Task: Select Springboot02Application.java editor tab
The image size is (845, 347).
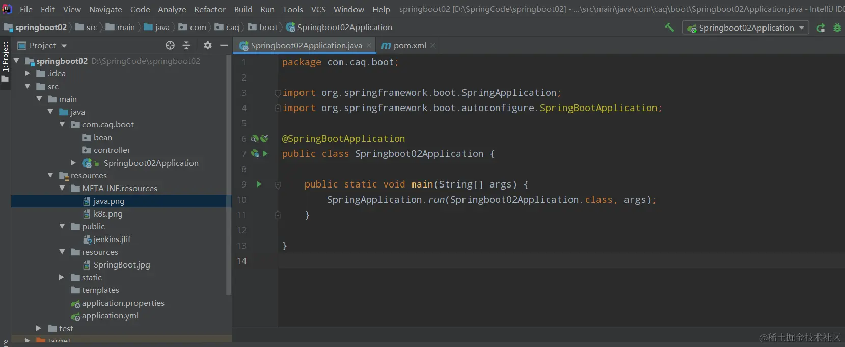Action: click(x=306, y=45)
